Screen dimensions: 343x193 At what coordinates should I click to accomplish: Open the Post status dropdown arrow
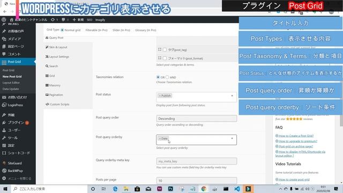tap(232, 96)
